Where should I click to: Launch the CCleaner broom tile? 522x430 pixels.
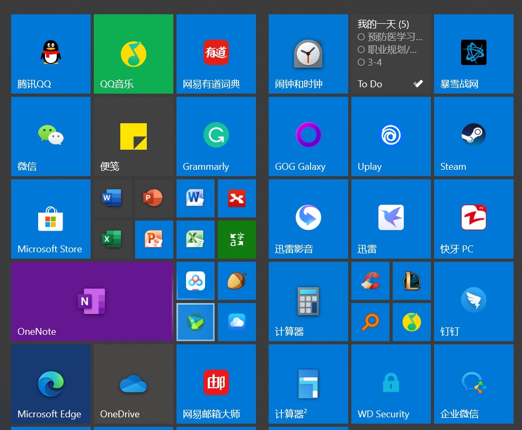click(x=370, y=281)
